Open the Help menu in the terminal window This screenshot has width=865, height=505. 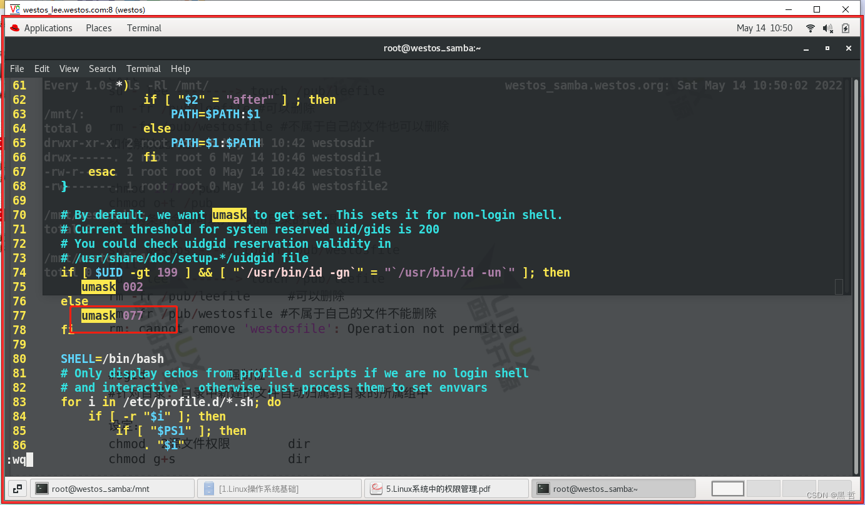click(x=180, y=69)
